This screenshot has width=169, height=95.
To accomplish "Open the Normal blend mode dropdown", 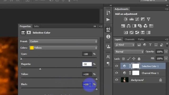I will tap(129, 52).
